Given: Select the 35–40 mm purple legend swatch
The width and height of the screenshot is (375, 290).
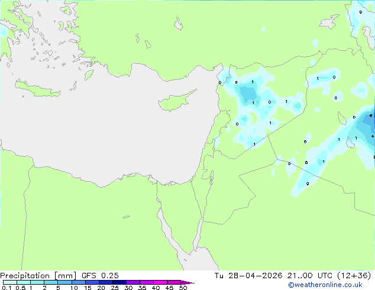Looking at the screenshot, I should point(147,282).
